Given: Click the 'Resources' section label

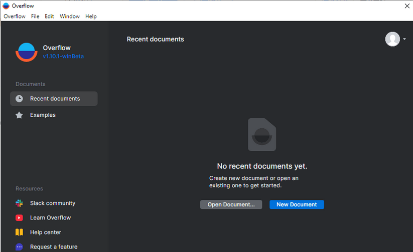Looking at the screenshot, I should tap(29, 188).
